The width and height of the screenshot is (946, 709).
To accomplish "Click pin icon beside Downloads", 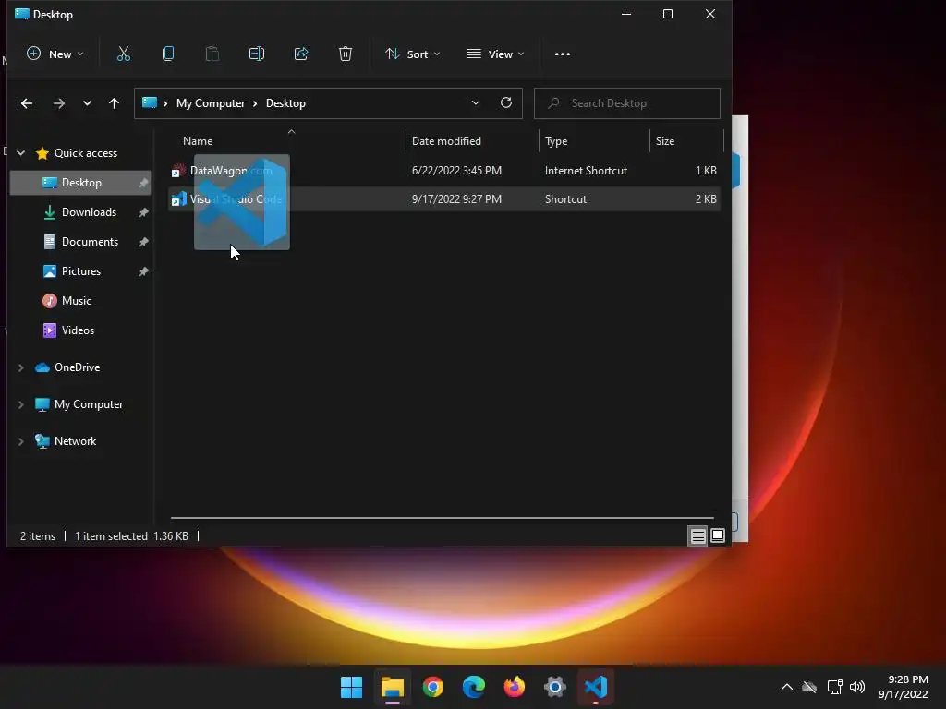I will (x=143, y=212).
